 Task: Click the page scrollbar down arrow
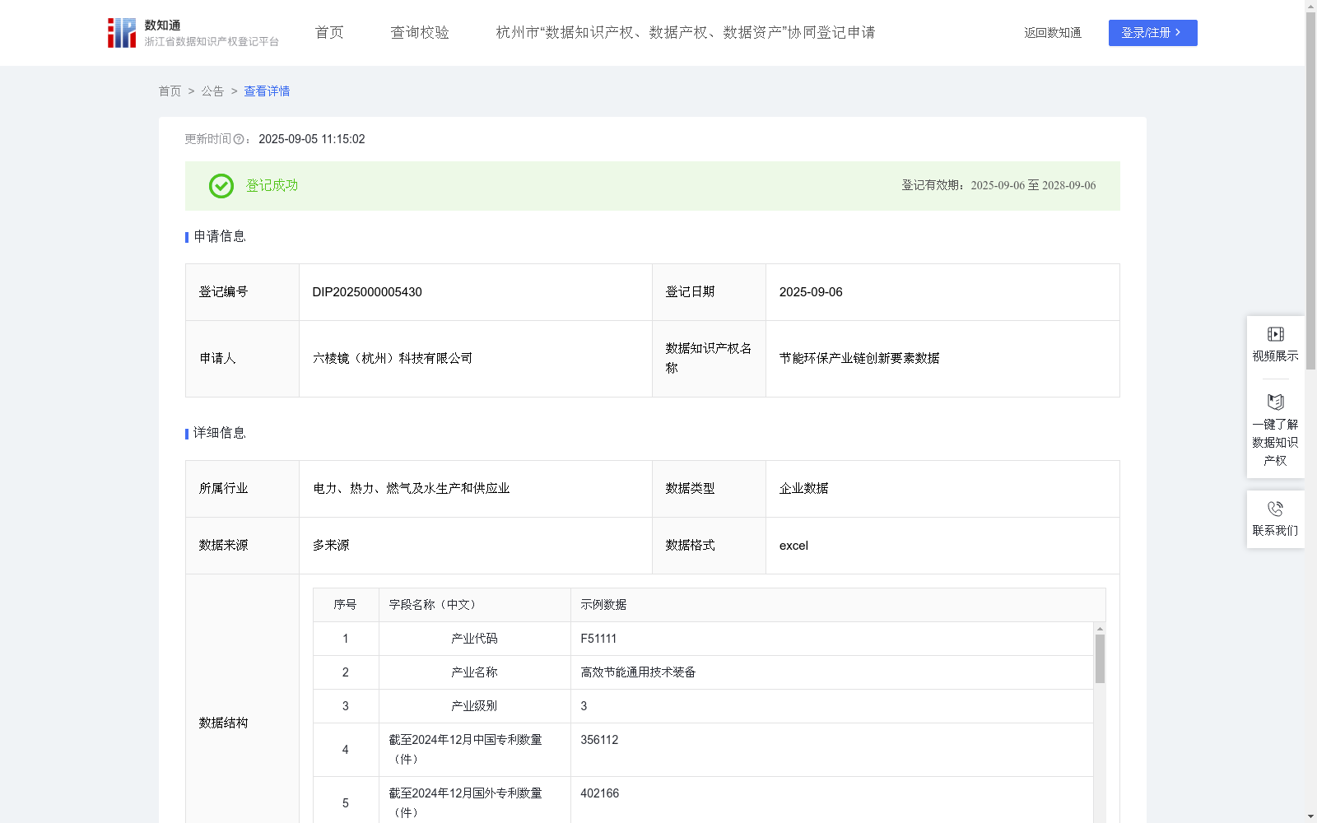click(x=1310, y=816)
